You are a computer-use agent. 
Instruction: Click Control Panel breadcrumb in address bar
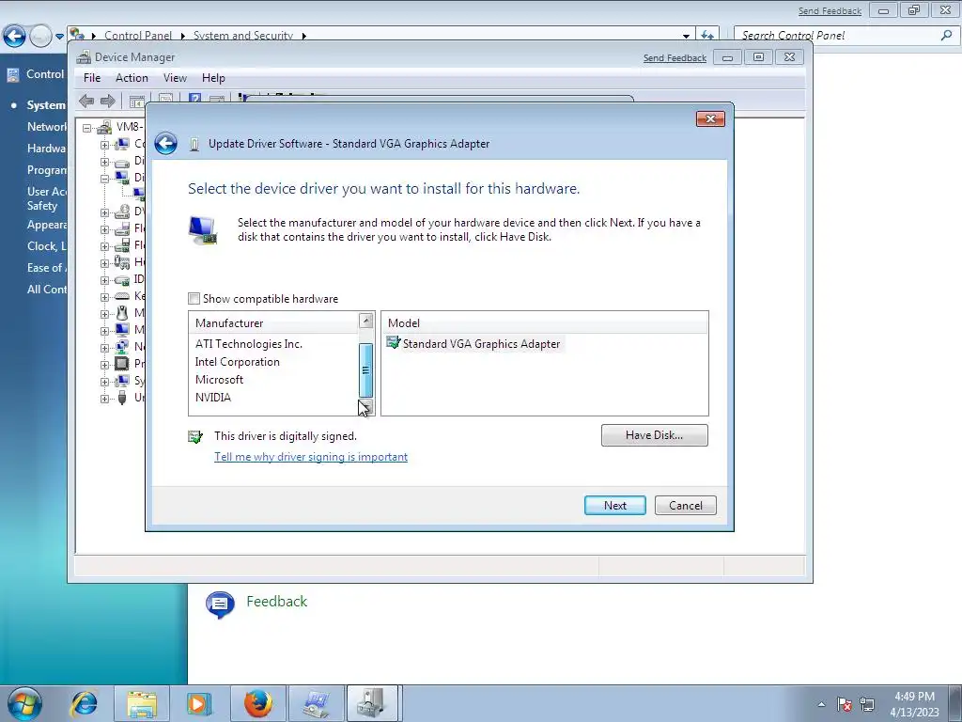pos(138,36)
